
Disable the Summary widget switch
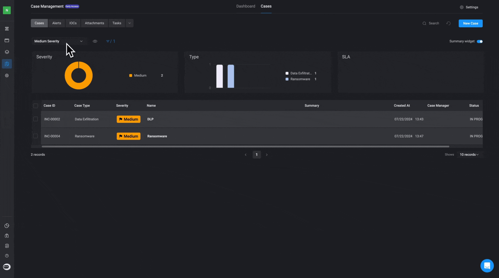[480, 41]
